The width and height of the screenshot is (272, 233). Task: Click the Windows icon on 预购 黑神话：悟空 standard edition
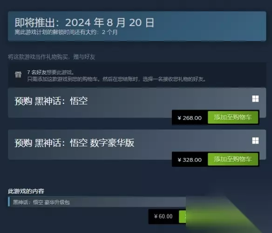(x=255, y=99)
